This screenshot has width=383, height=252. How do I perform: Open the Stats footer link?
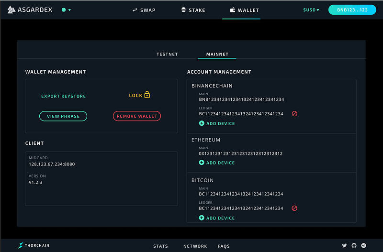[160, 246]
